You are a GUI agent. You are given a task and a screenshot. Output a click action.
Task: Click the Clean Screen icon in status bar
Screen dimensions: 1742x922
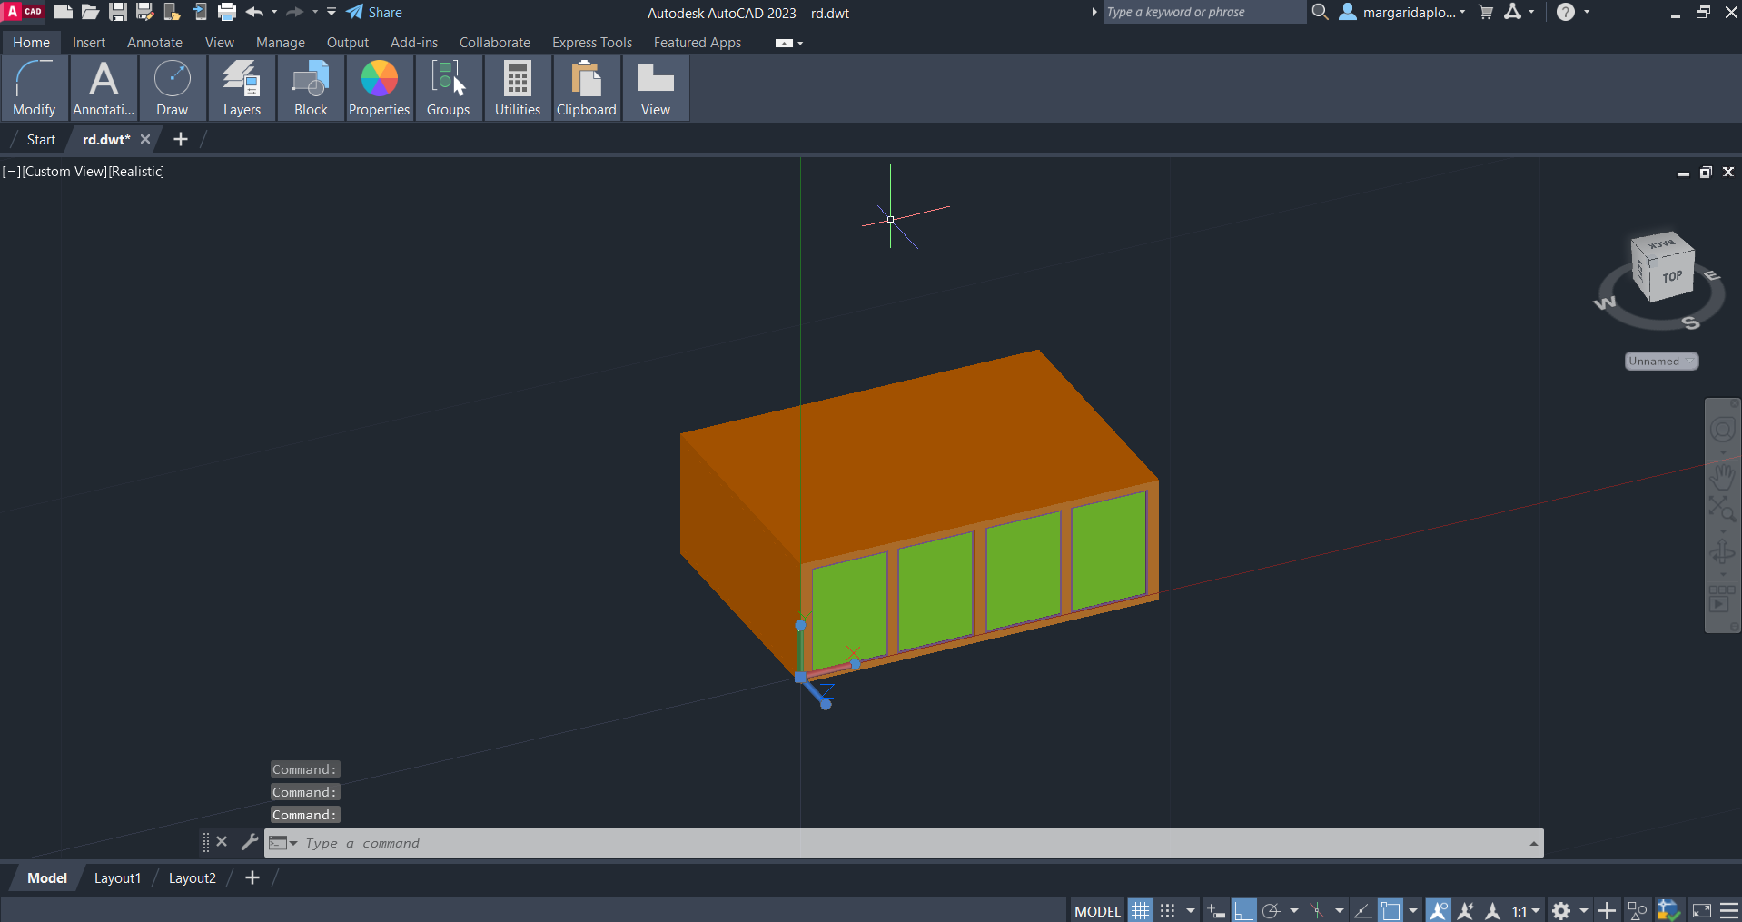(1702, 911)
